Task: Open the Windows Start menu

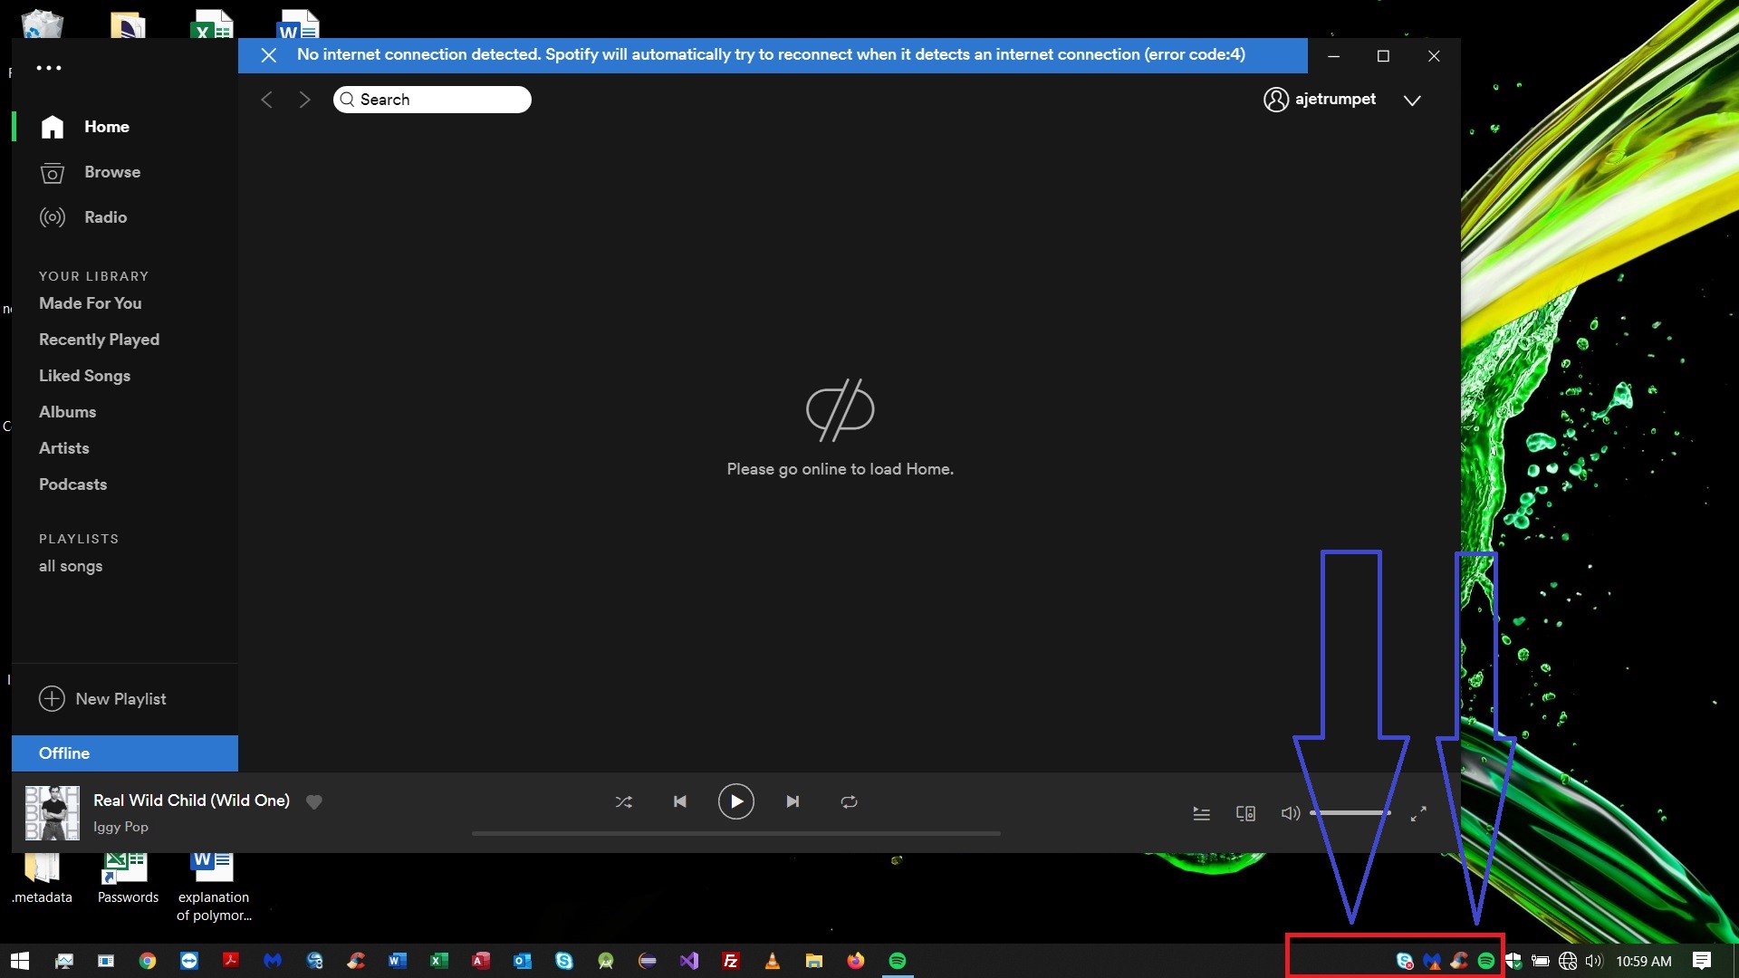Action: (x=20, y=961)
